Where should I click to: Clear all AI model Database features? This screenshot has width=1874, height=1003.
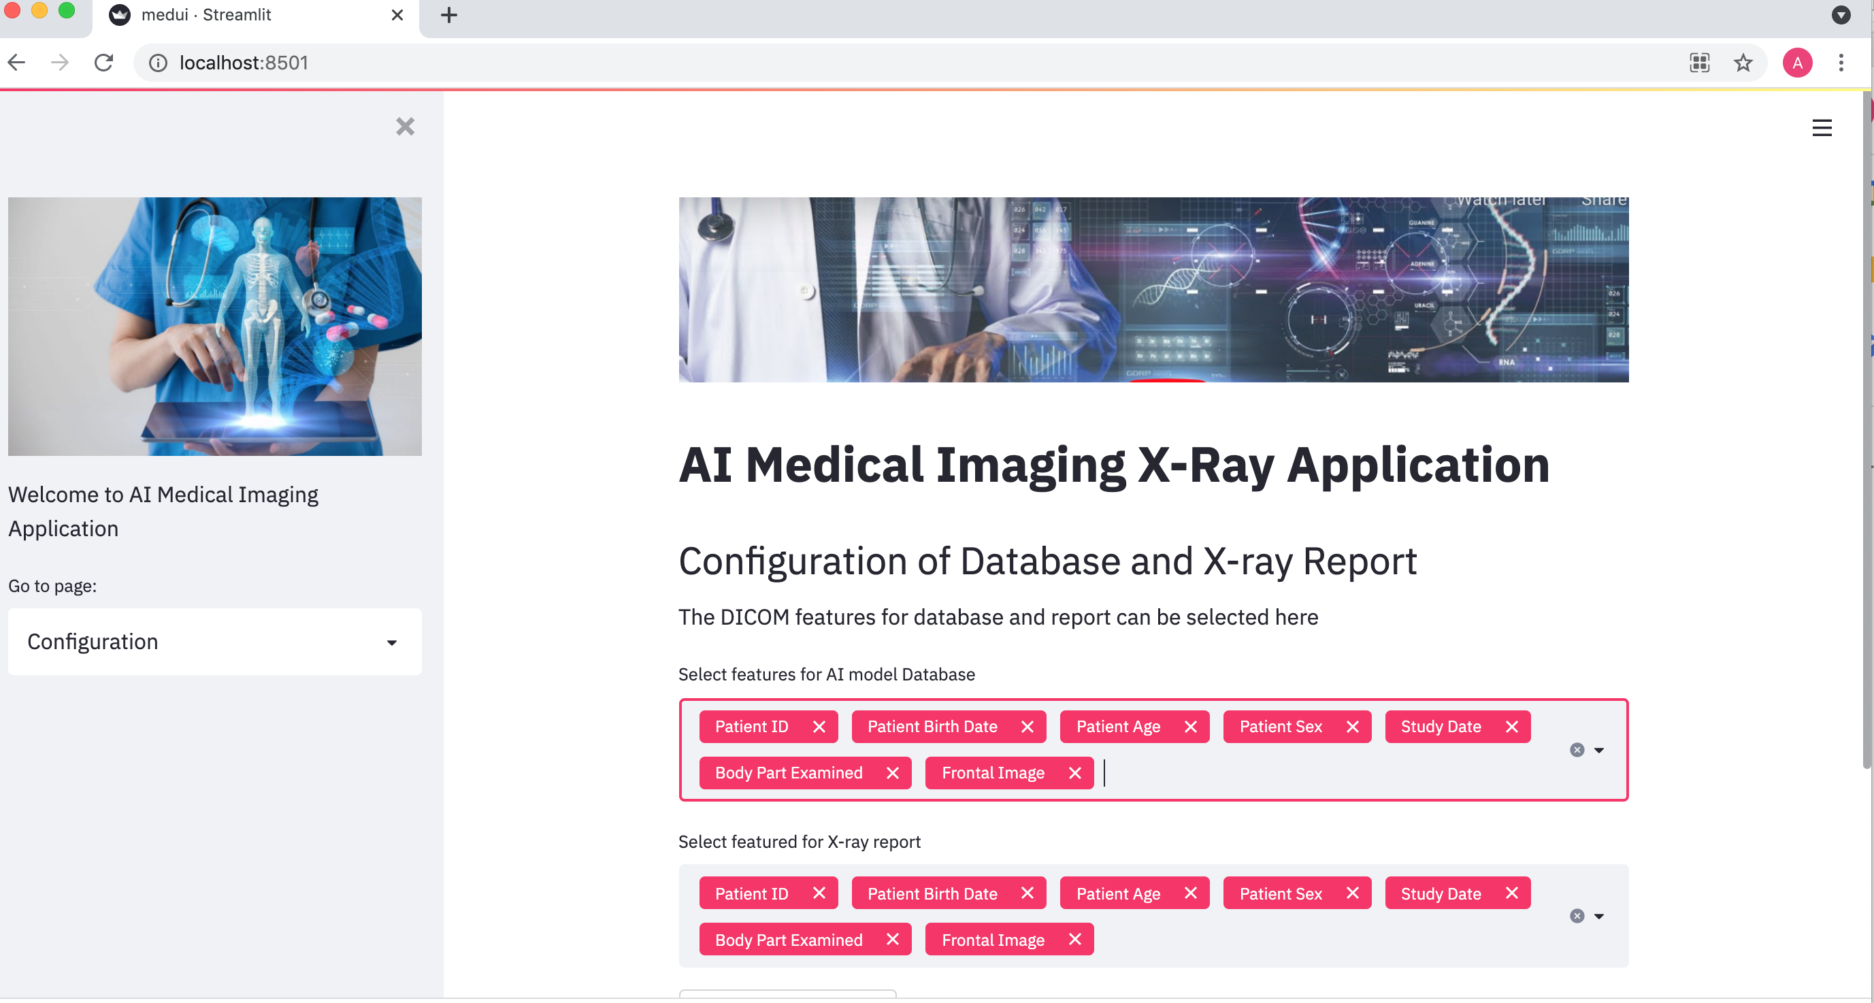tap(1577, 750)
